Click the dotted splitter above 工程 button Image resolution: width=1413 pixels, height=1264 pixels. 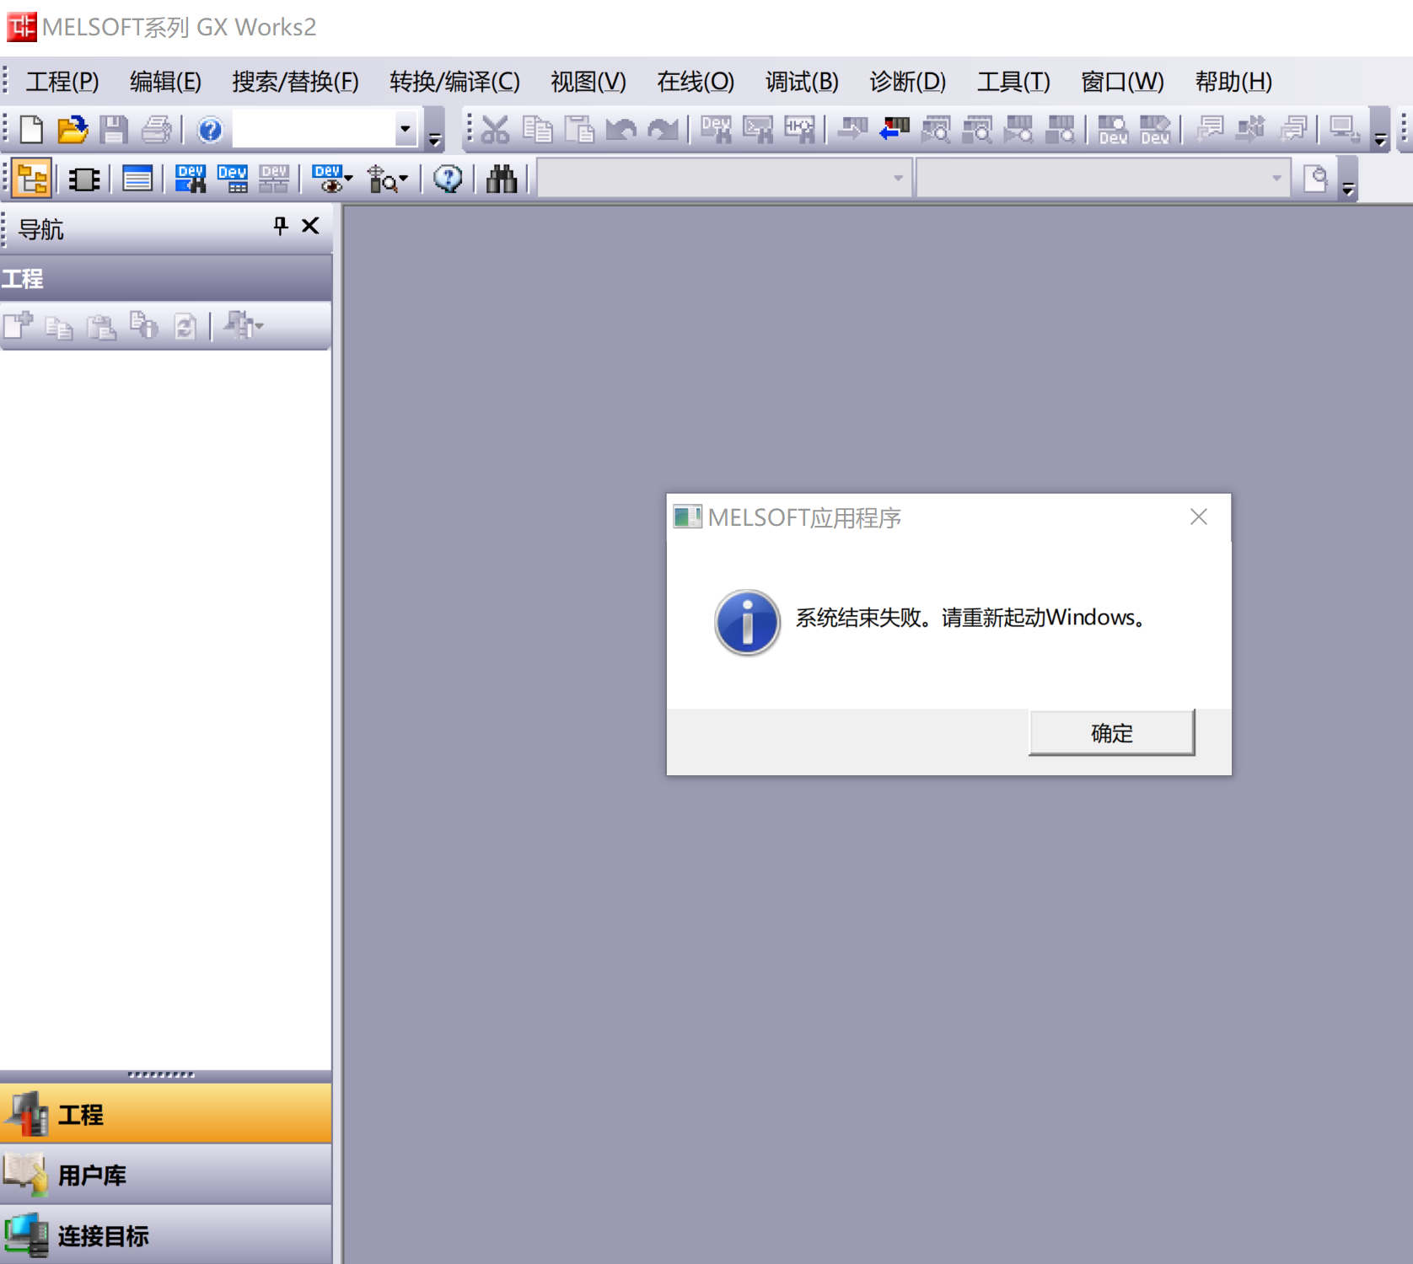(x=161, y=1074)
